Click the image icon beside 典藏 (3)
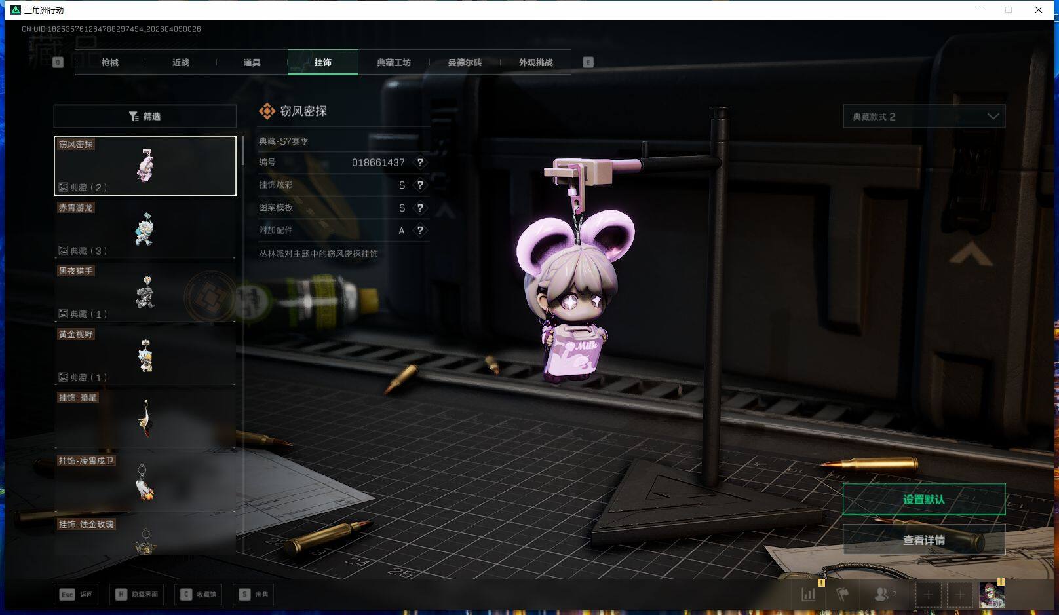The height and width of the screenshot is (615, 1059). pyautogui.click(x=64, y=250)
